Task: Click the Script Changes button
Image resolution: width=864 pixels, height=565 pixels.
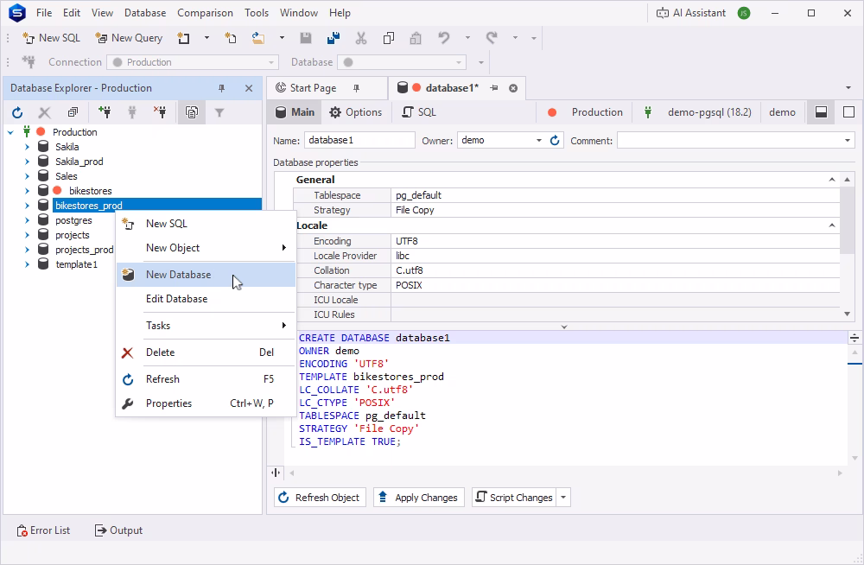Action: coord(515,498)
